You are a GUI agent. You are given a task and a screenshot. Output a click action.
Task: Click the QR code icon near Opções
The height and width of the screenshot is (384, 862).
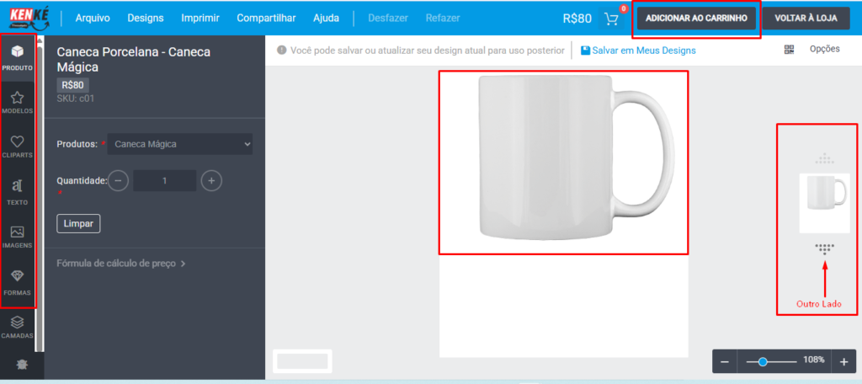coord(789,50)
